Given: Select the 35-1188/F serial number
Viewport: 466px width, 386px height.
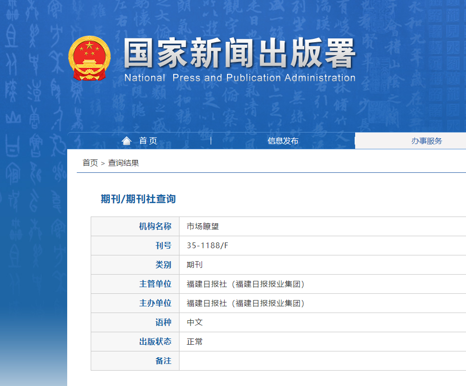Looking at the screenshot, I should [x=208, y=246].
